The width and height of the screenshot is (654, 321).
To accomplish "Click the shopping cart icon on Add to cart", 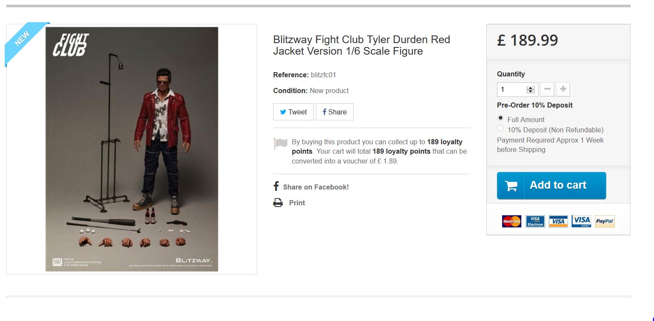I will (511, 186).
